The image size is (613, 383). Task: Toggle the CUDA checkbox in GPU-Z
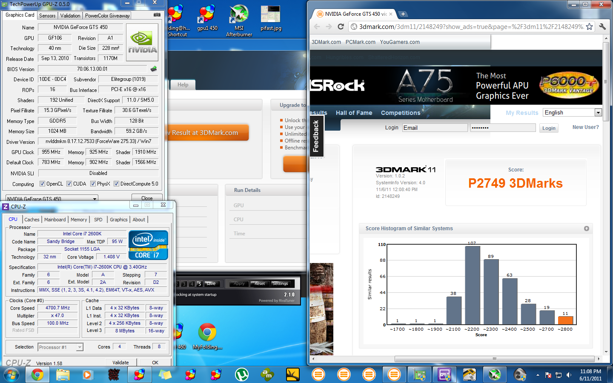pyautogui.click(x=69, y=184)
